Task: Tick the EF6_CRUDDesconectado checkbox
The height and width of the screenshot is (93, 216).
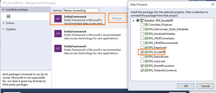Action: tap(142, 43)
